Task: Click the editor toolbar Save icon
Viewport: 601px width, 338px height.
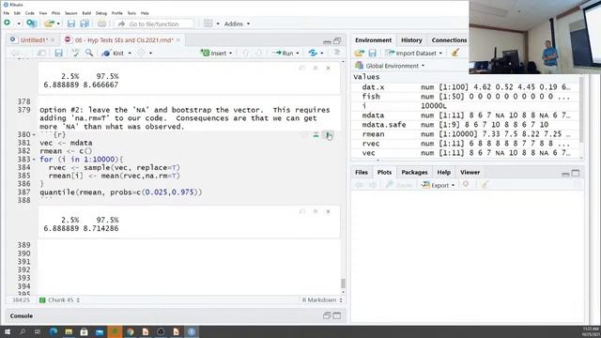Action: click(x=58, y=53)
